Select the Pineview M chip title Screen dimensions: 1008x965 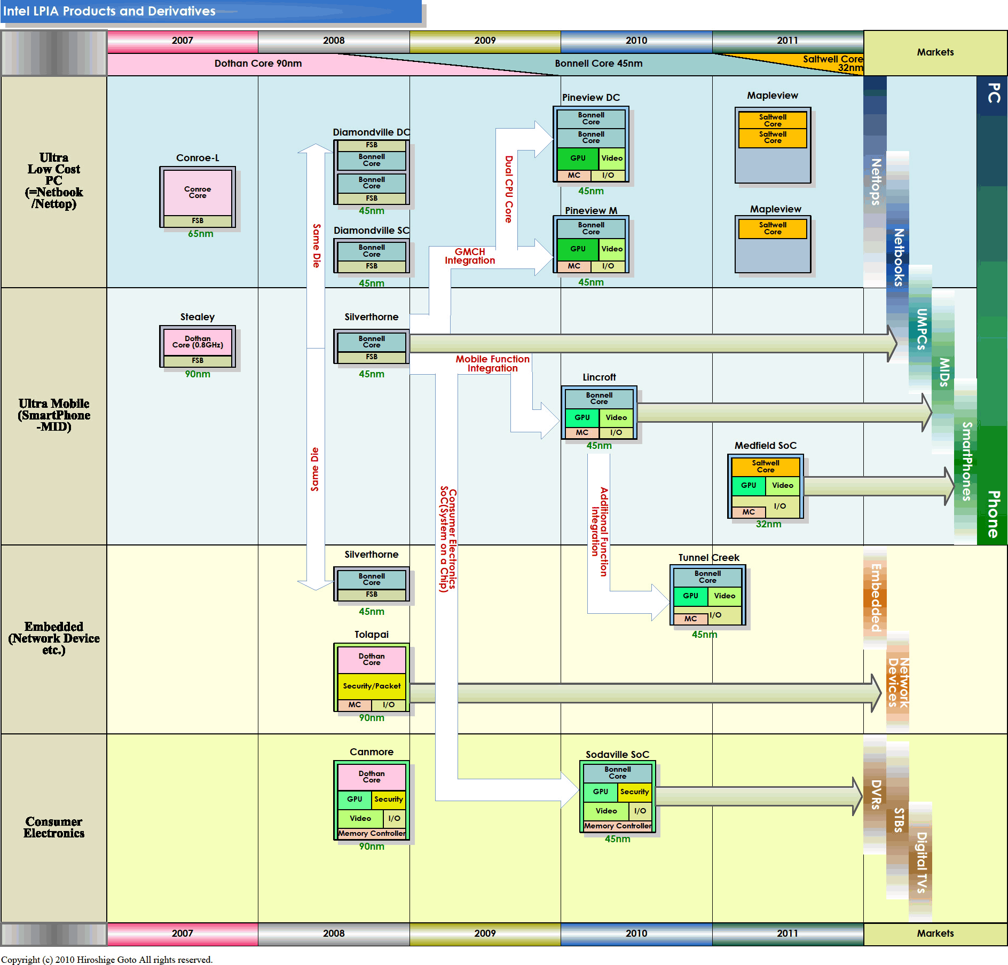591,211
